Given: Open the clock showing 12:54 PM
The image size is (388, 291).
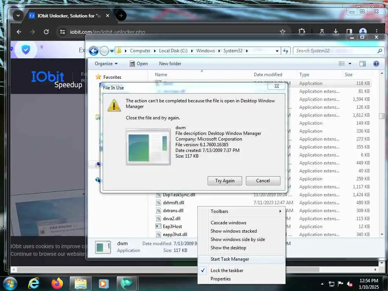Looking at the screenshot, I should [x=369, y=284].
